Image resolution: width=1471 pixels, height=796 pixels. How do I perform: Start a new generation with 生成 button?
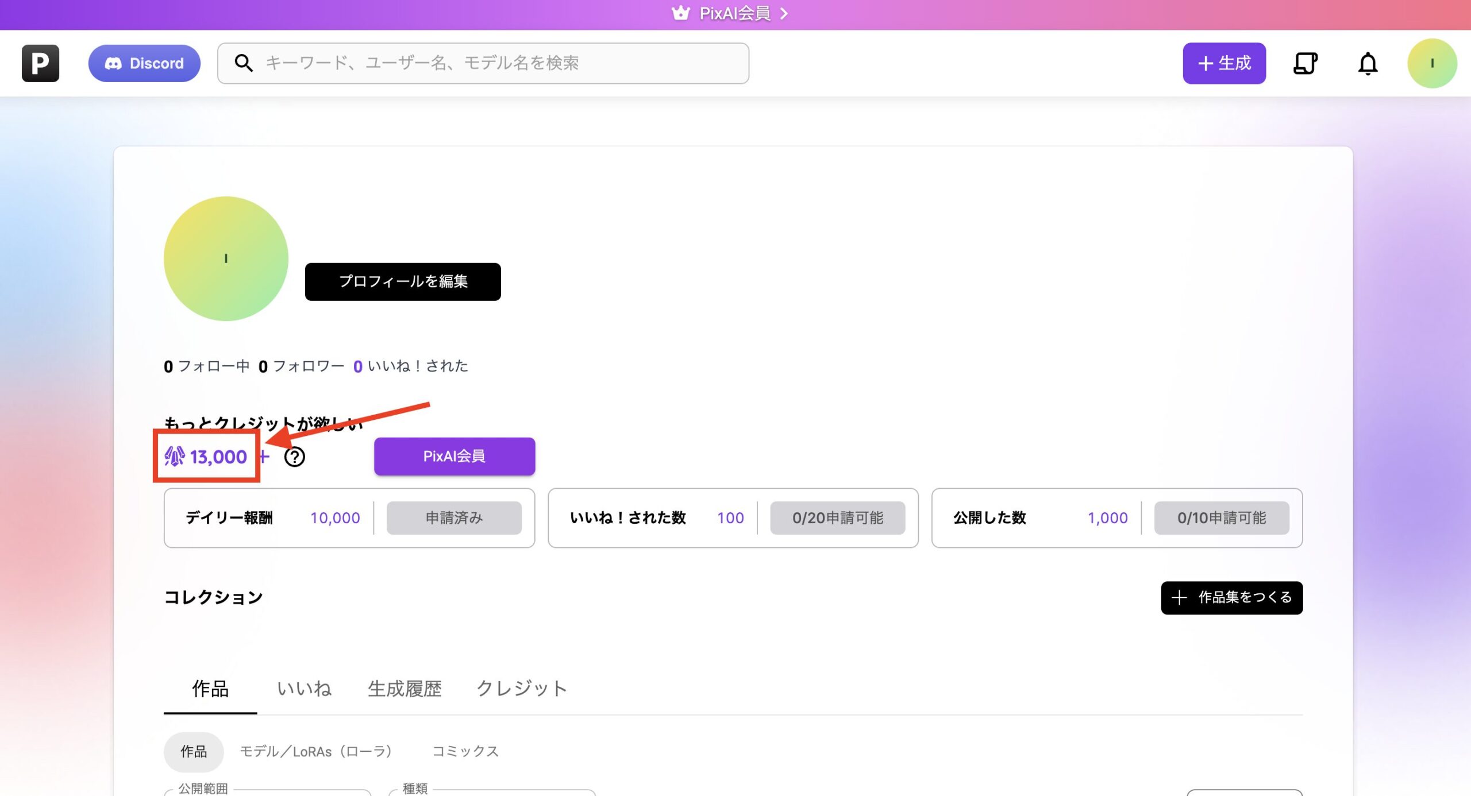pos(1224,63)
